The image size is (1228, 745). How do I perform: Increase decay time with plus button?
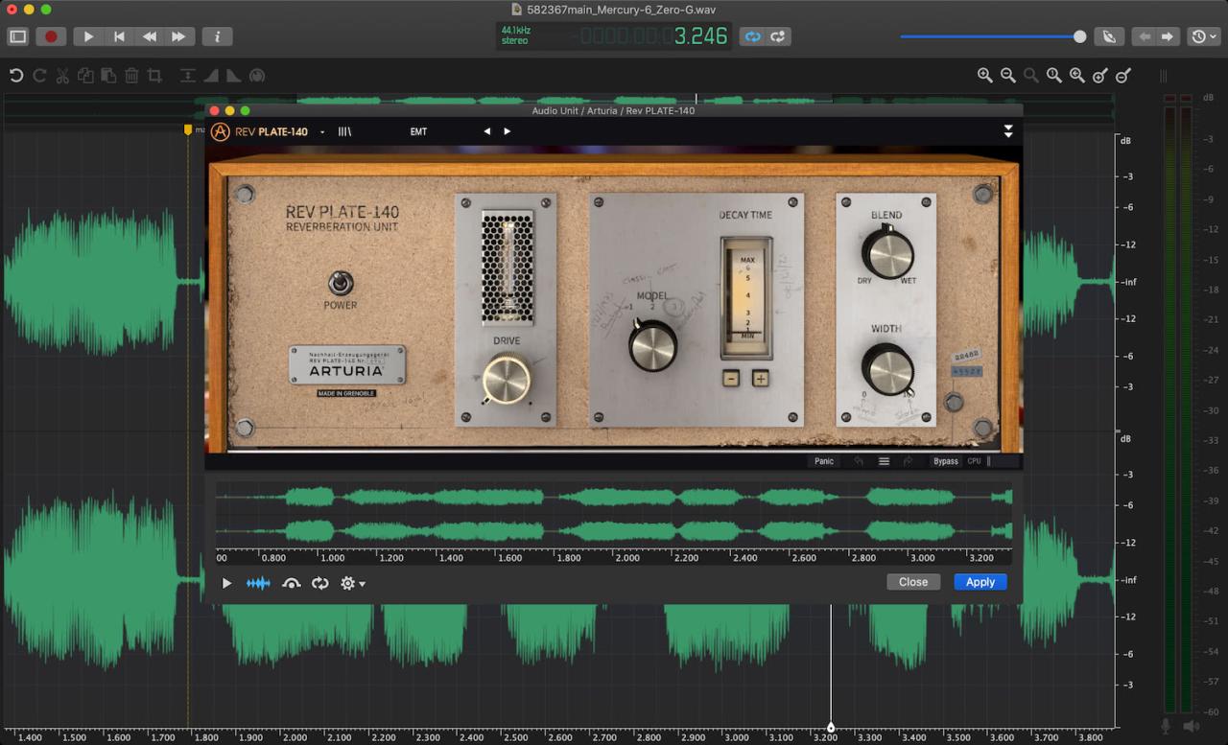point(761,378)
